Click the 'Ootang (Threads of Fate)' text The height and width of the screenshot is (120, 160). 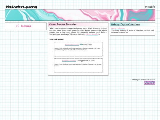coord(86,61)
